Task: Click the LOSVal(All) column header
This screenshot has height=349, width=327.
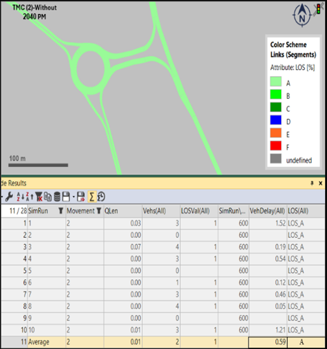Action: click(199, 211)
